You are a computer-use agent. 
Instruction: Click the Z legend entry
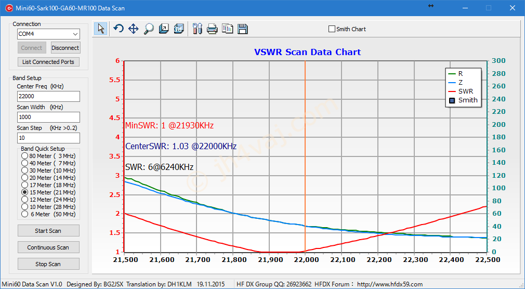point(455,82)
